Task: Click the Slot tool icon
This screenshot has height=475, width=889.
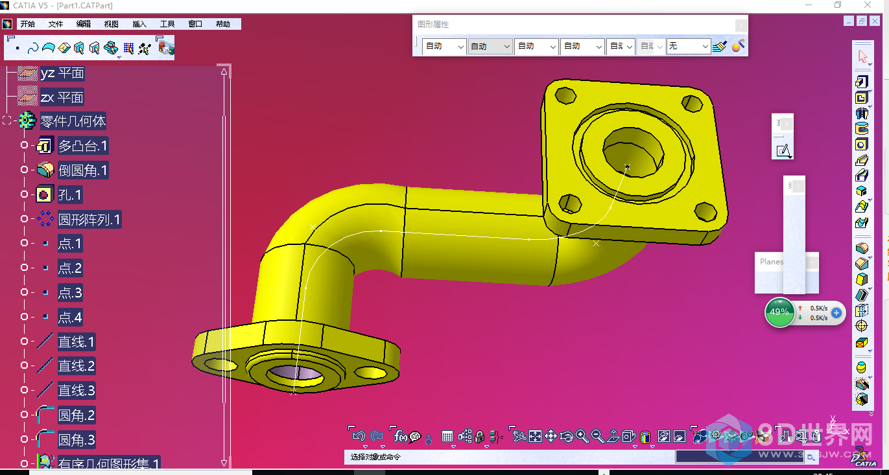Action: point(861,175)
